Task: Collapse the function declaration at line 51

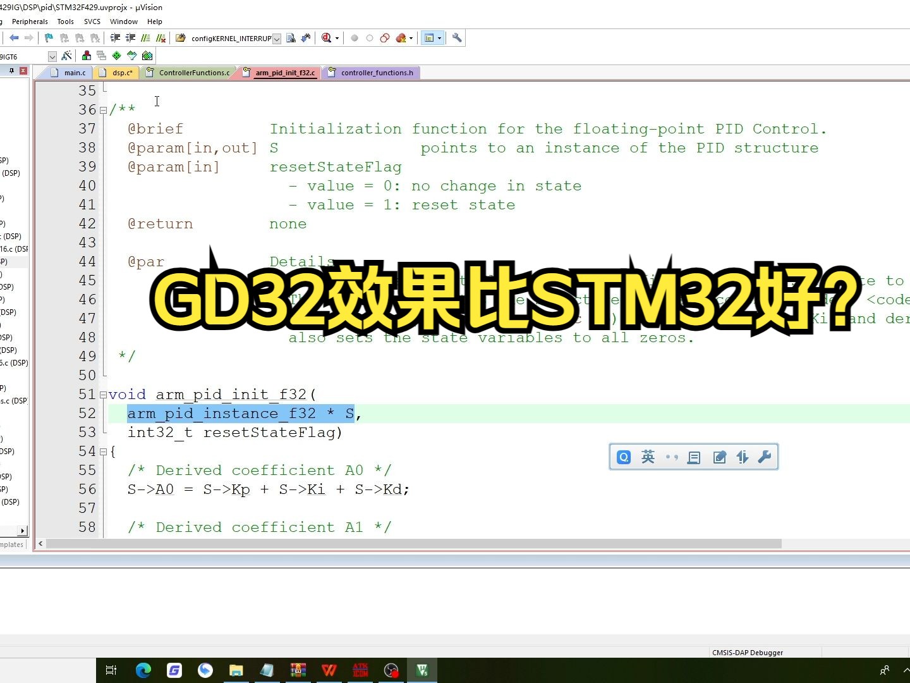Action: (x=103, y=395)
